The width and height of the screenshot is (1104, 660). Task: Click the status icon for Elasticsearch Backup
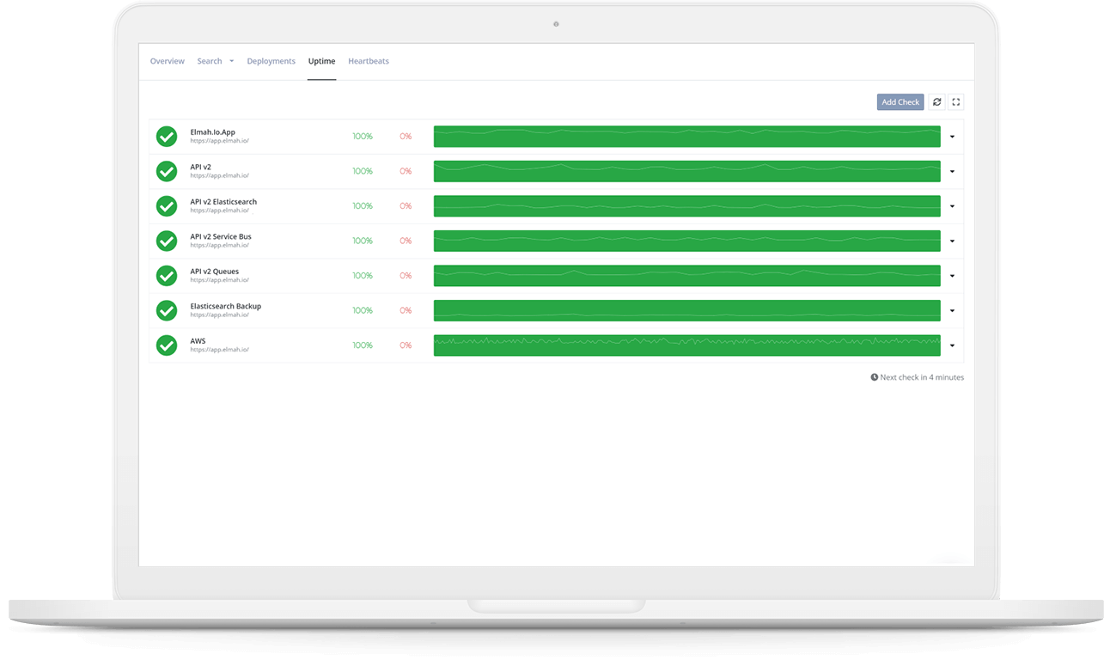pyautogui.click(x=167, y=310)
